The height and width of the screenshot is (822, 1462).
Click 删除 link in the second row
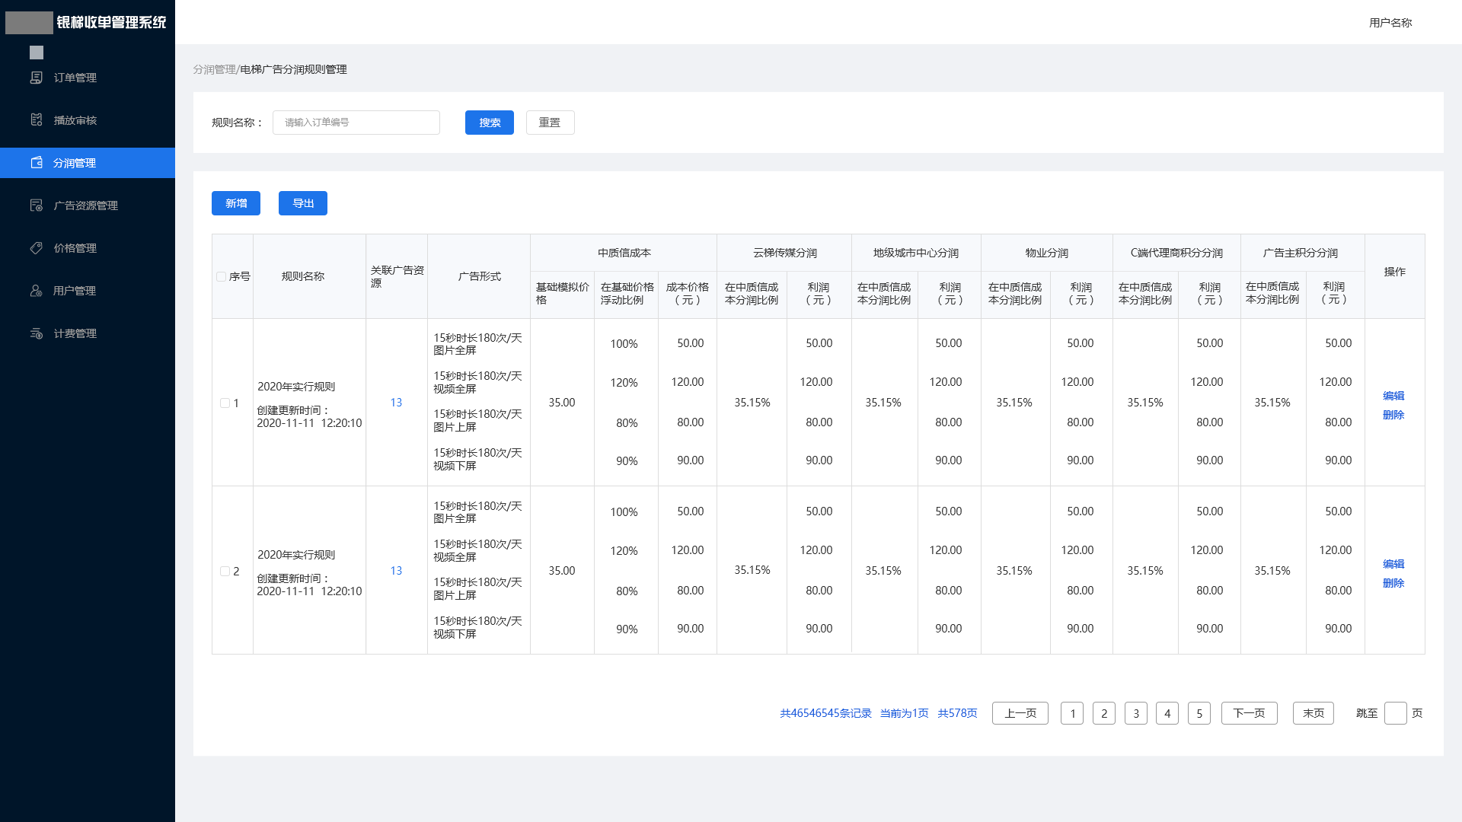point(1393,583)
